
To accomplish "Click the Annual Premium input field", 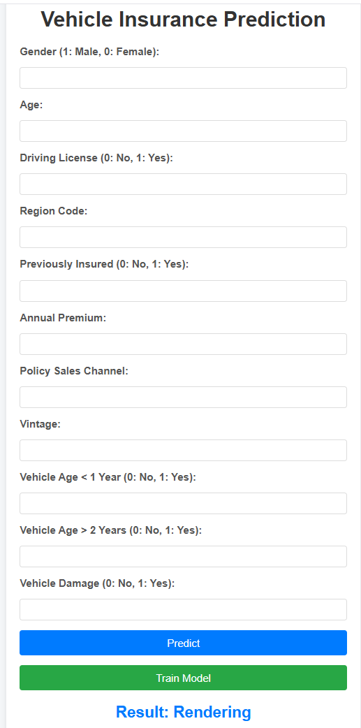I will [183, 344].
